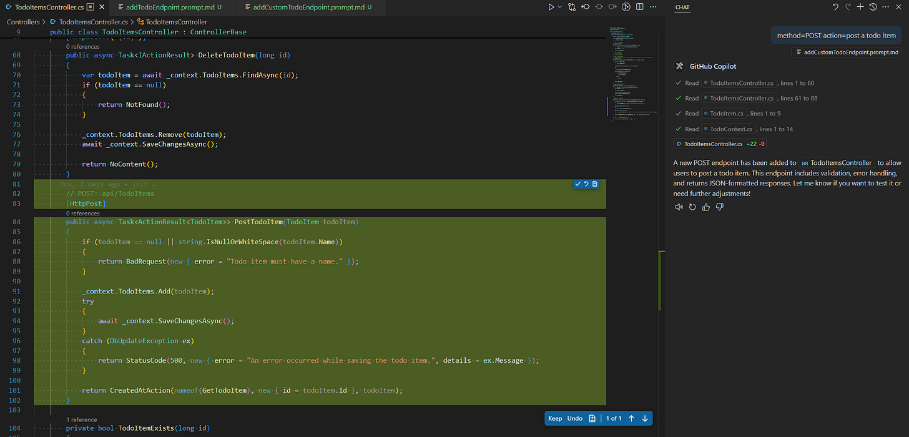The image size is (909, 437).
Task: Click the '1 of 1' edit counter
Action: 614,418
